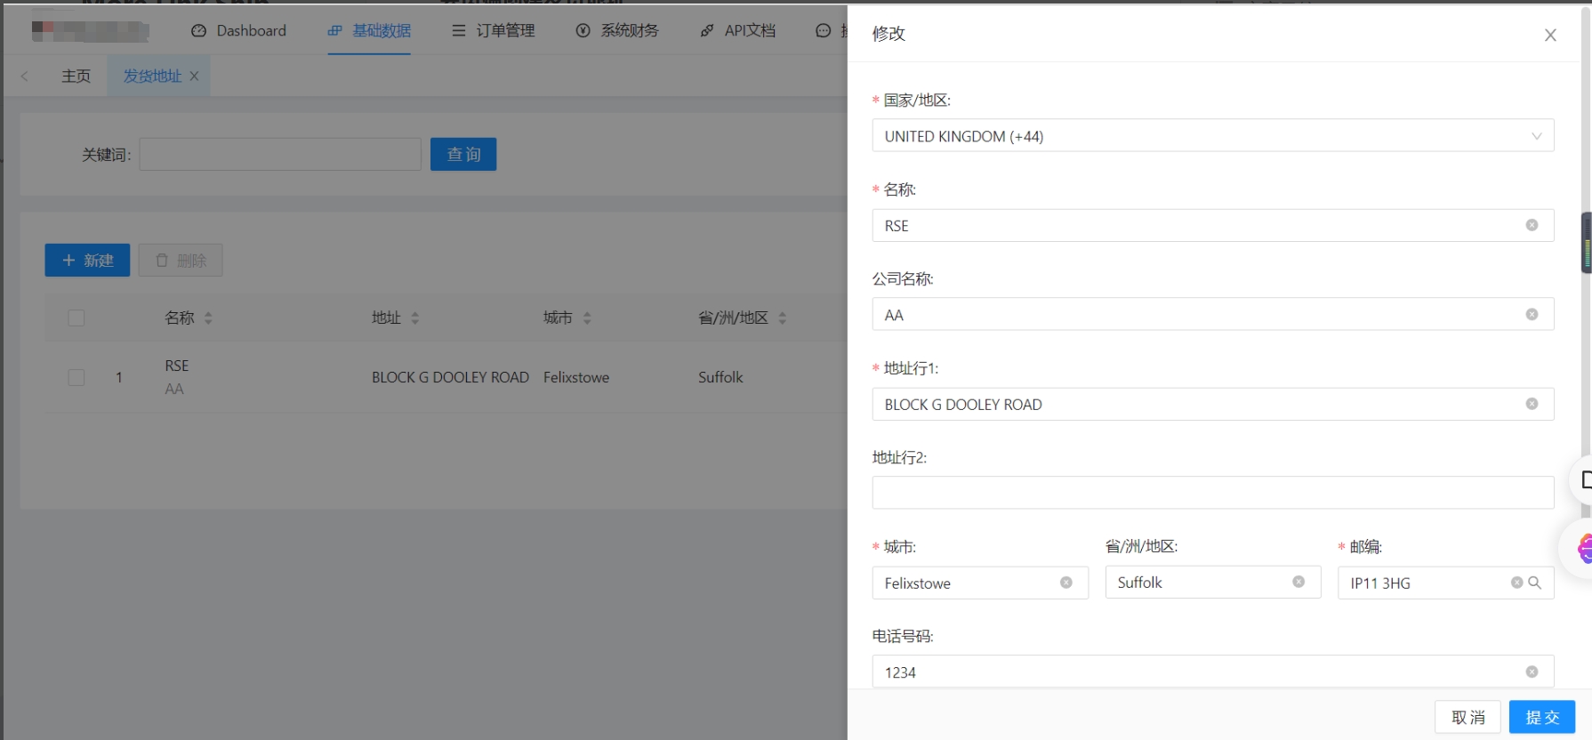The height and width of the screenshot is (740, 1592).
Task: Click the Felixstowe table cell
Action: tap(576, 377)
